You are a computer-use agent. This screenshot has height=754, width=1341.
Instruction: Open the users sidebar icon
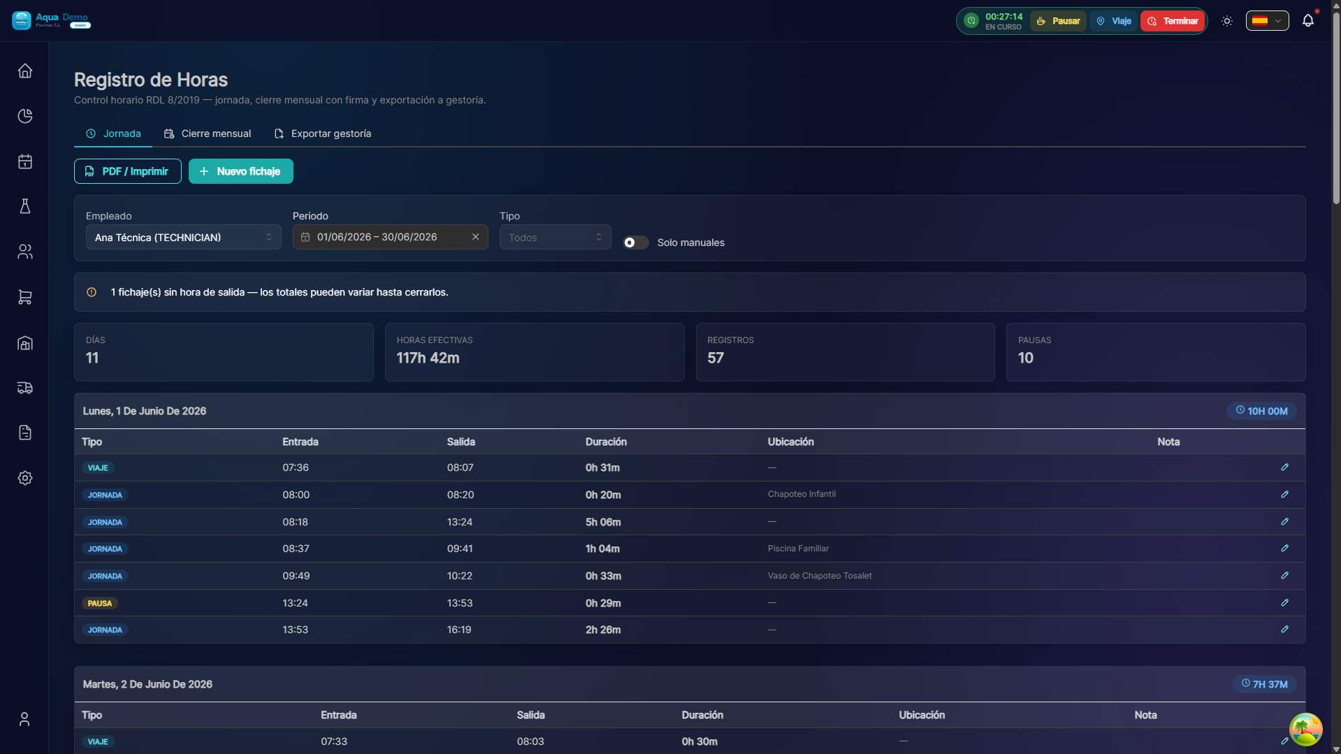tap(25, 252)
